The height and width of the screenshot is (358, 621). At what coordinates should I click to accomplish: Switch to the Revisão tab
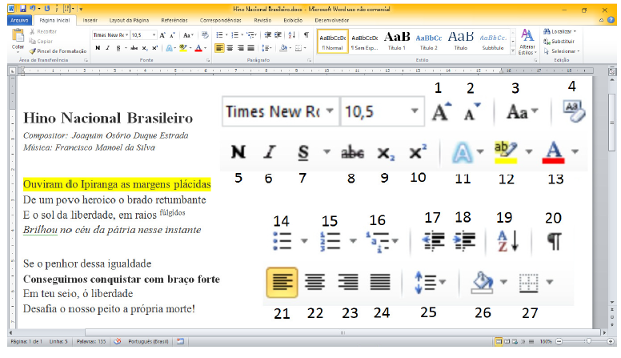click(262, 20)
